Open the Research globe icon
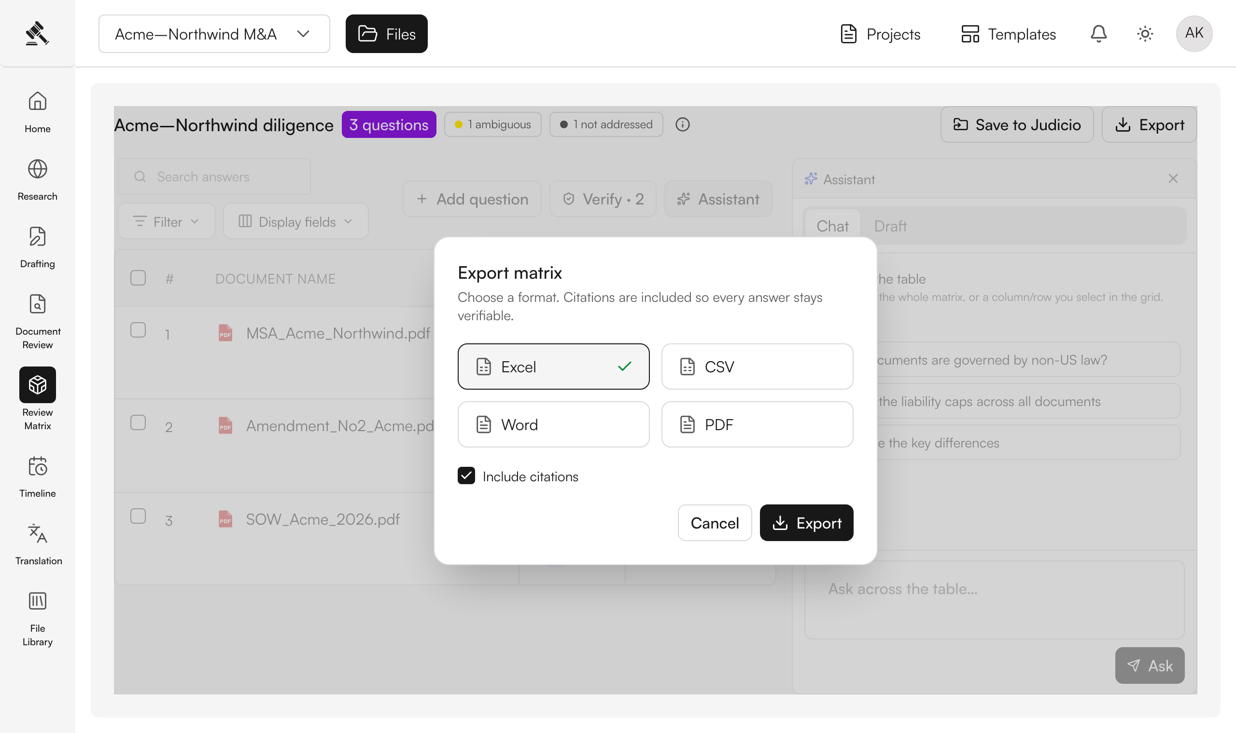Viewport: 1236px width, 733px height. 38,169
